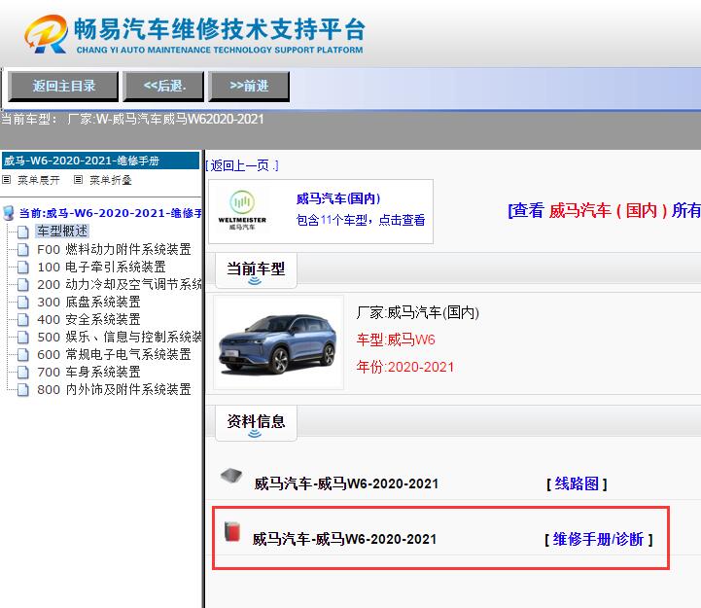
Task: Open 500 娱乐、信息与控制系统
Action: 120,337
